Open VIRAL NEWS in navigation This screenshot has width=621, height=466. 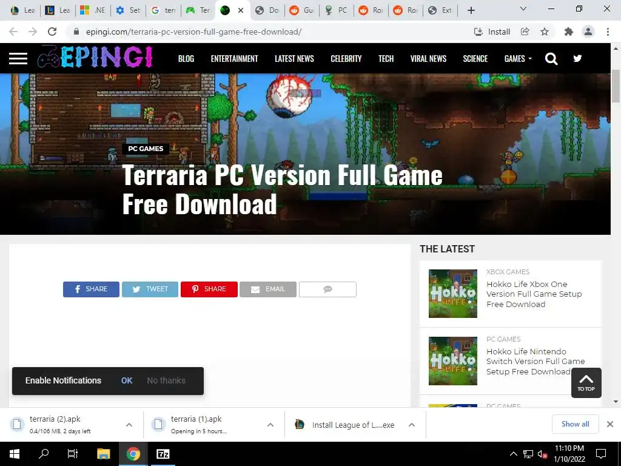[428, 59]
